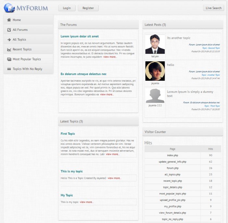Viewport: 228px width, 223px height.
Task: Select Recent Topics in the sidebar menu
Action: pos(22,49)
